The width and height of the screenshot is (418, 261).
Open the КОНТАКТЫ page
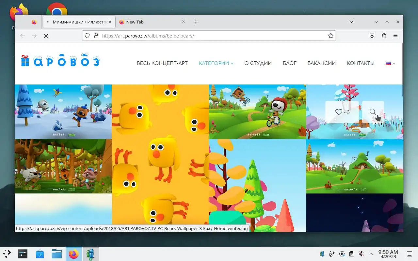[x=361, y=63]
